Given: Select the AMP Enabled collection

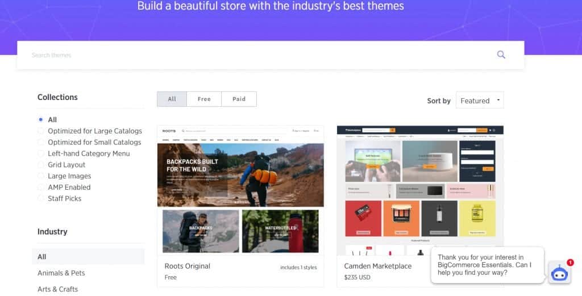Looking at the screenshot, I should click(64, 187).
